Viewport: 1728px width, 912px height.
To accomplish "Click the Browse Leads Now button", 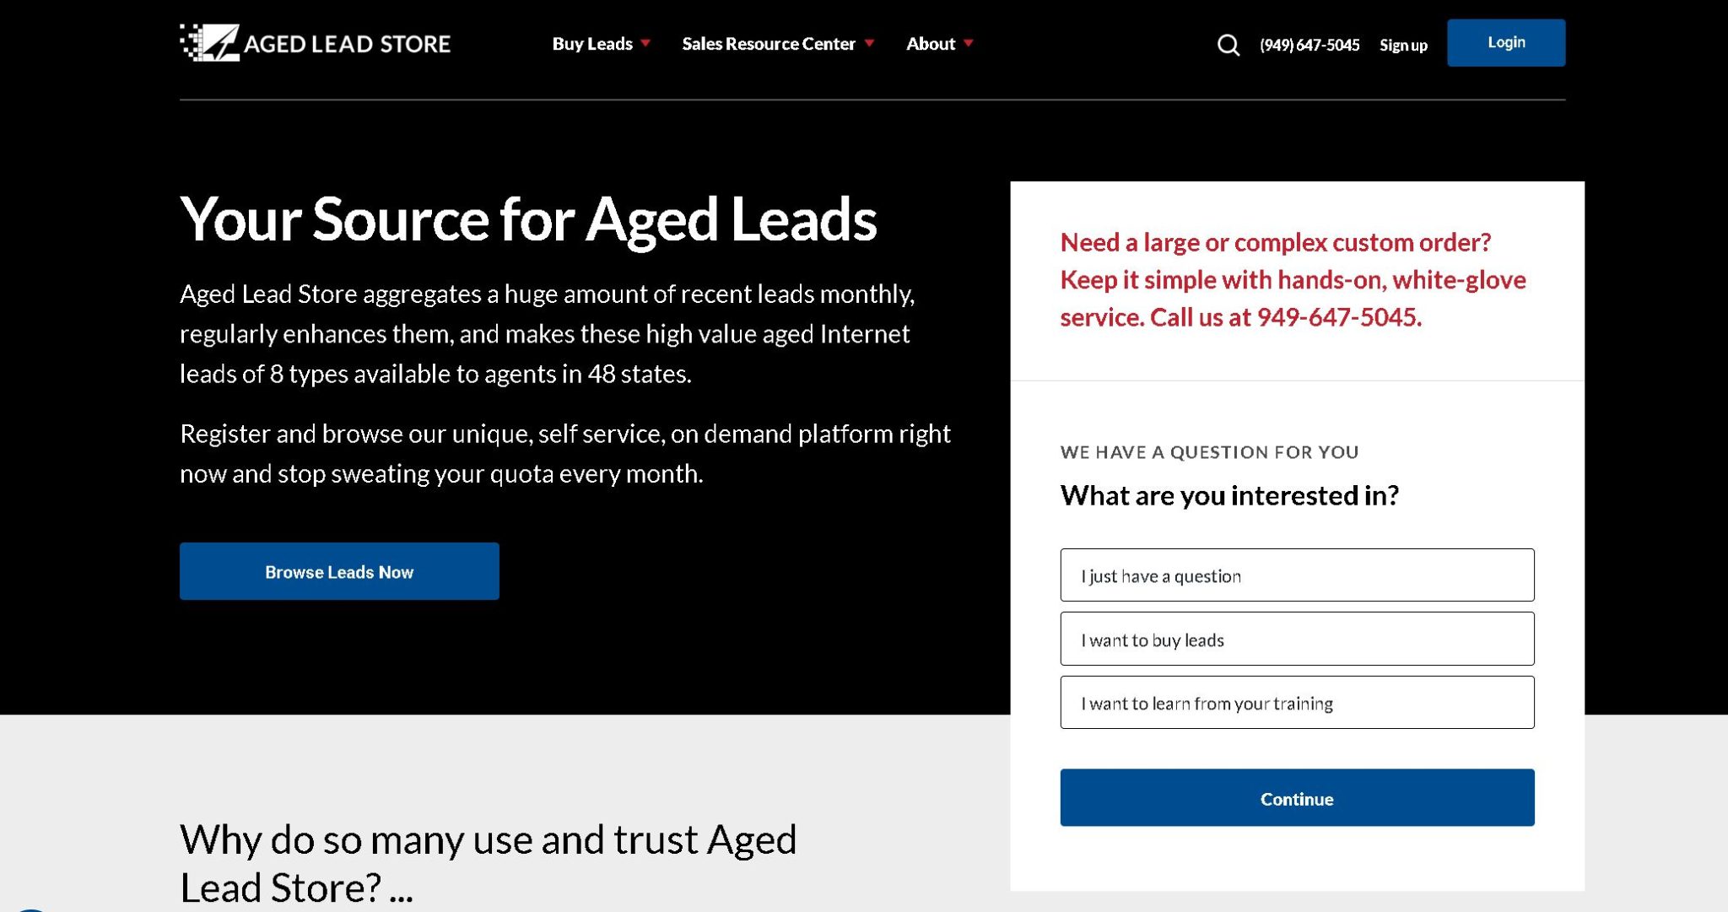I will pyautogui.click(x=339, y=571).
